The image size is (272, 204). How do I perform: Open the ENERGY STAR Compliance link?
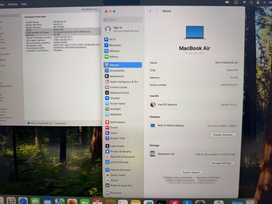[x=180, y=180]
